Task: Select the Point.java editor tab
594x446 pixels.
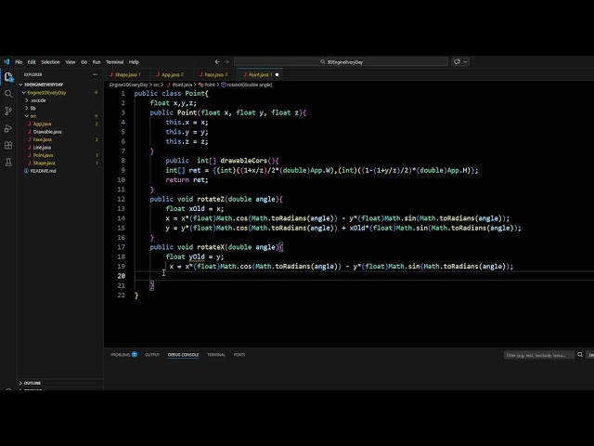Action: point(258,74)
